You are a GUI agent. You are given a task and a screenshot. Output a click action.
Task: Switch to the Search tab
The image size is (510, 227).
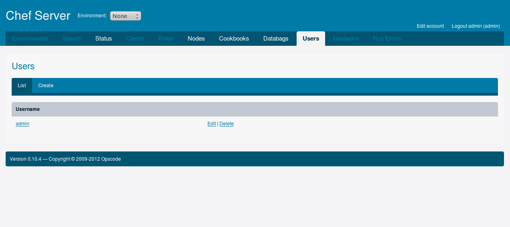coord(72,39)
